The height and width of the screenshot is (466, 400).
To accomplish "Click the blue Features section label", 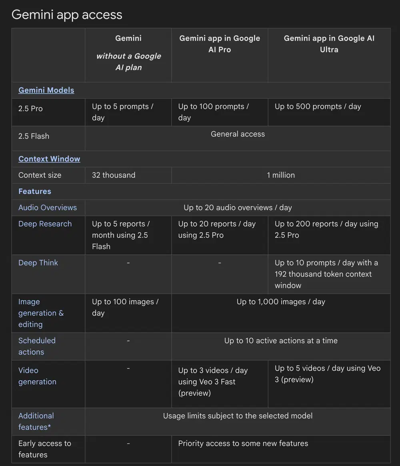I will coord(35,191).
